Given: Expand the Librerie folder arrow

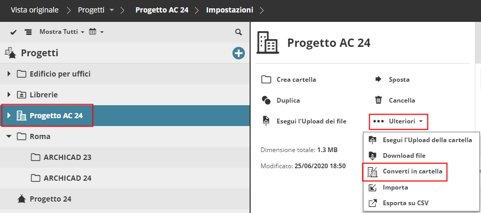Looking at the screenshot, I should pos(9,95).
